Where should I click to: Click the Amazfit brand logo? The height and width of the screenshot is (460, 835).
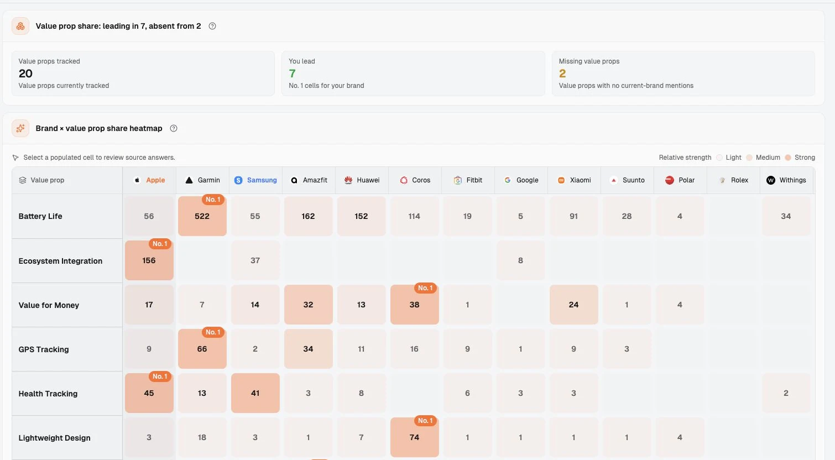click(294, 180)
